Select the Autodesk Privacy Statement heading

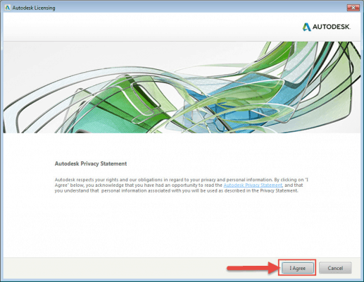91,164
